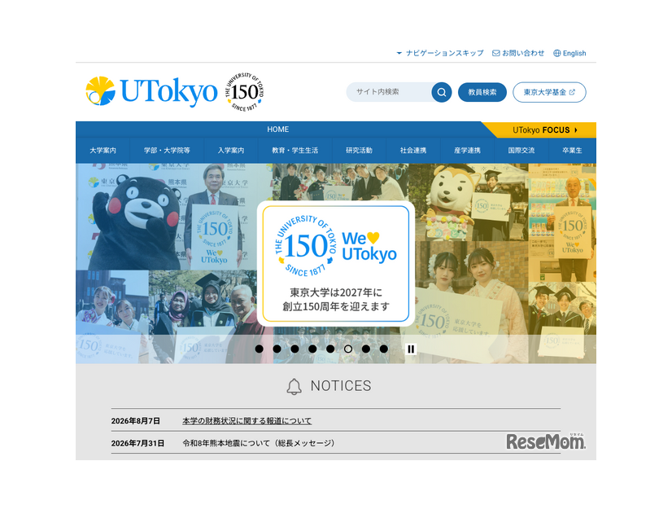Click the 150th anniversary emblem in header

click(x=244, y=92)
